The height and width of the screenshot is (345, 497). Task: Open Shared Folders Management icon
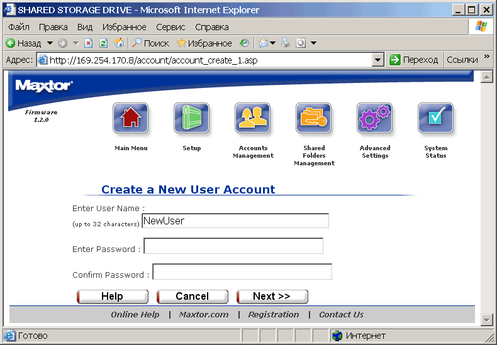313,118
